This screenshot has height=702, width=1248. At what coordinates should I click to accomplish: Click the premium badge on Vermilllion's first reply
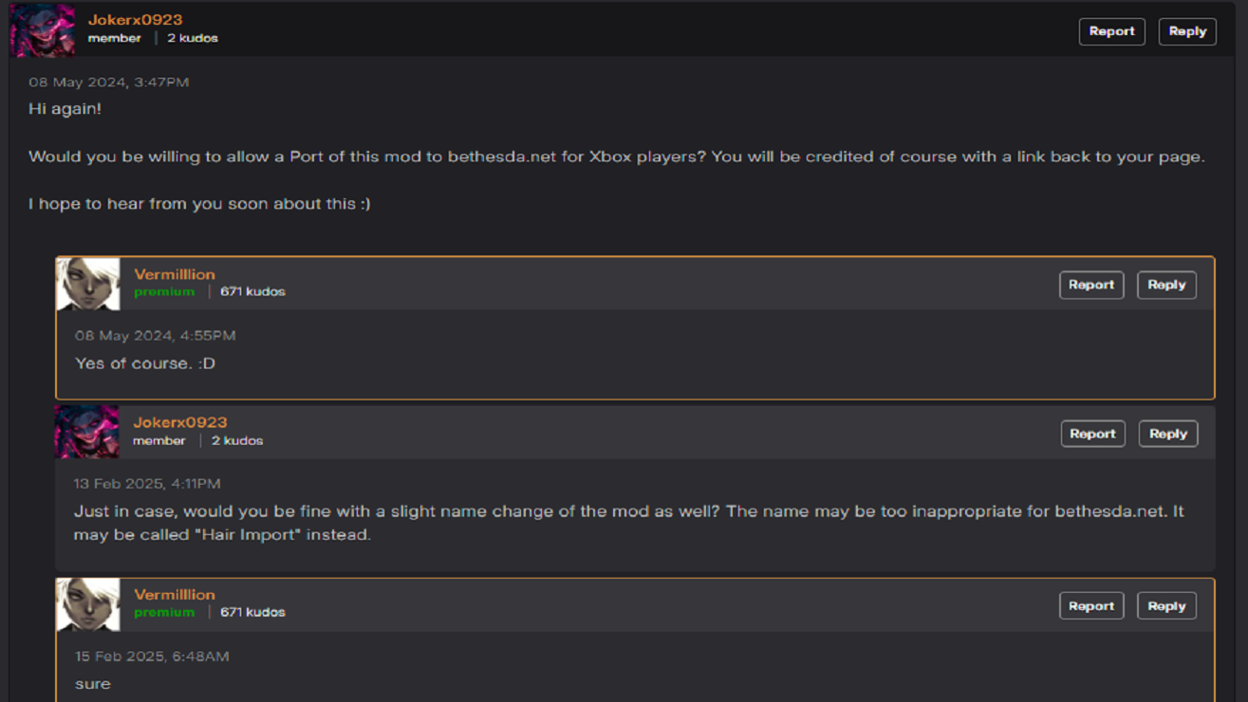click(x=164, y=292)
